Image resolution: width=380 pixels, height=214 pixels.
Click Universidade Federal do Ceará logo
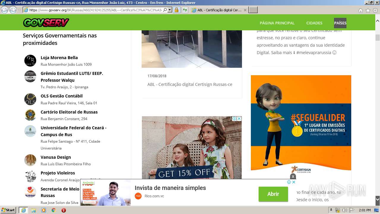pyautogui.click(x=30, y=131)
